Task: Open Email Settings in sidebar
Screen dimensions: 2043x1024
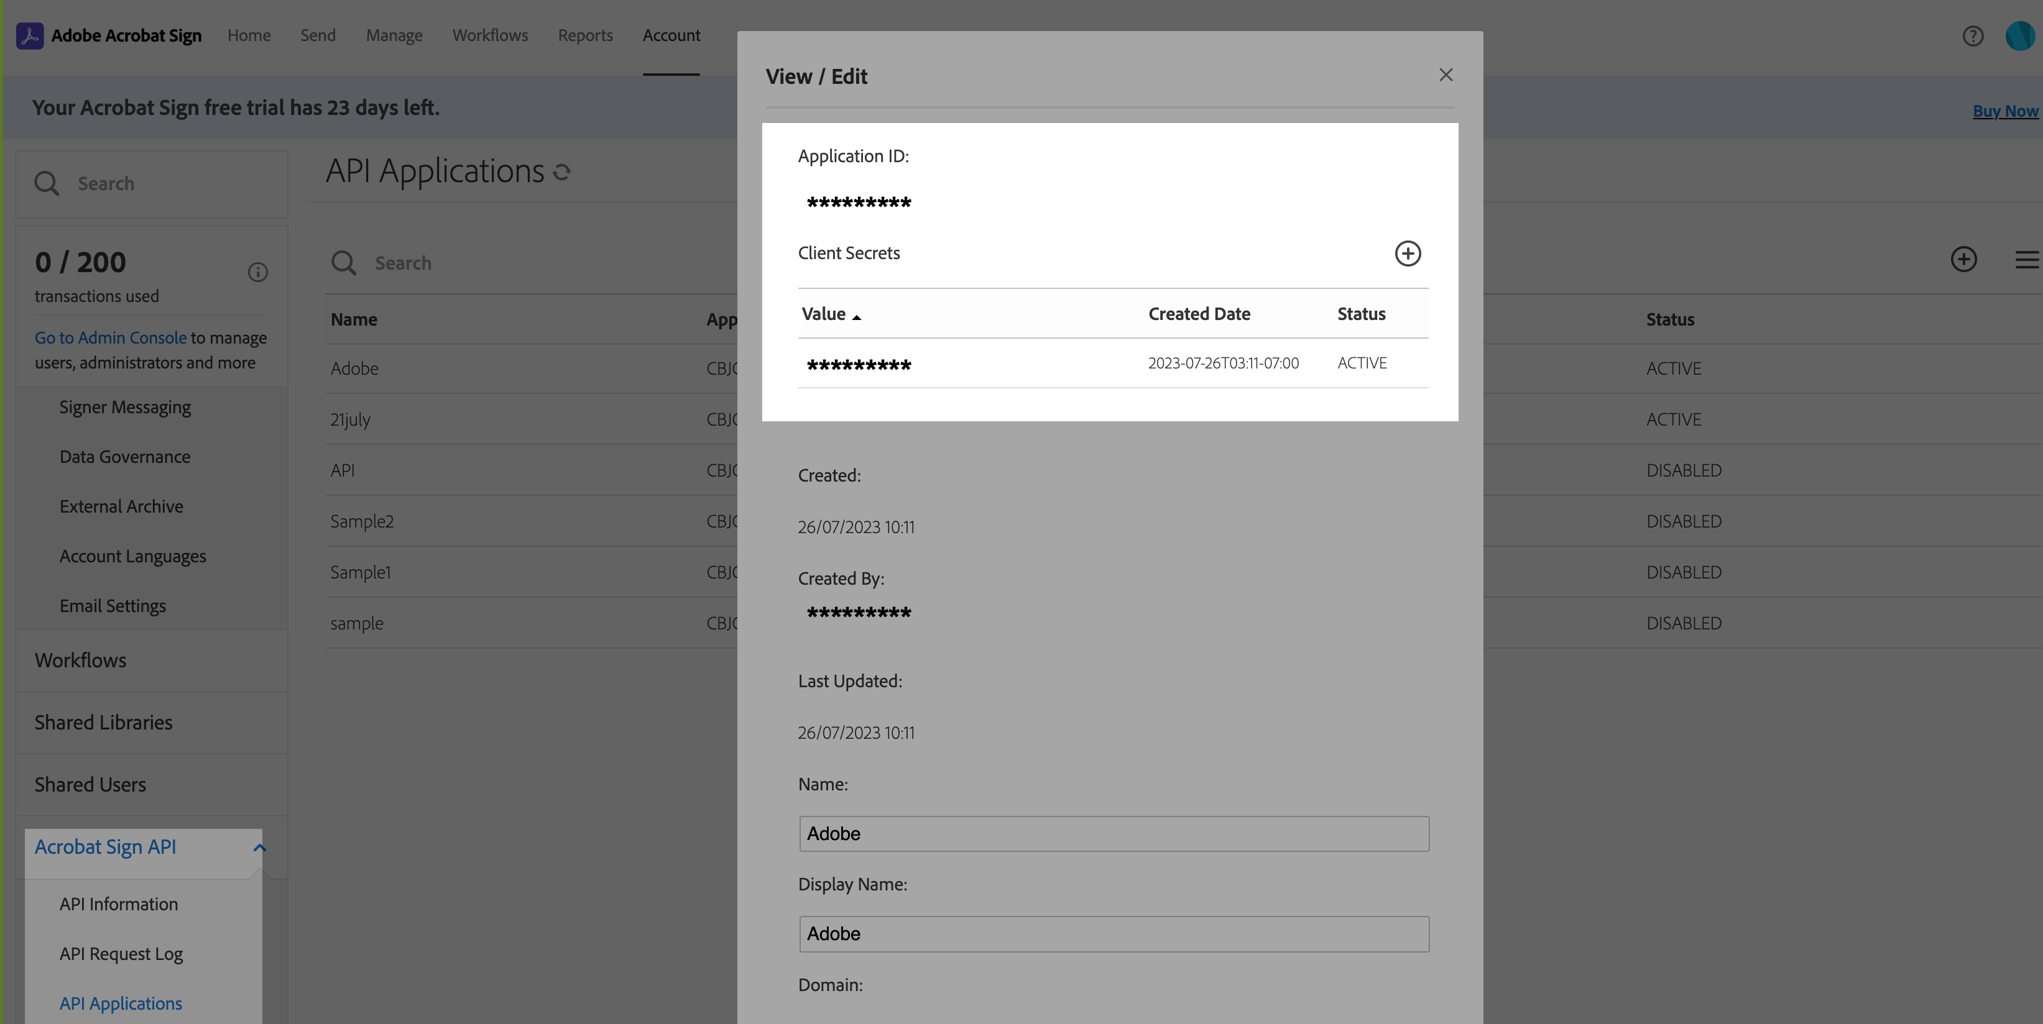Action: 113,606
